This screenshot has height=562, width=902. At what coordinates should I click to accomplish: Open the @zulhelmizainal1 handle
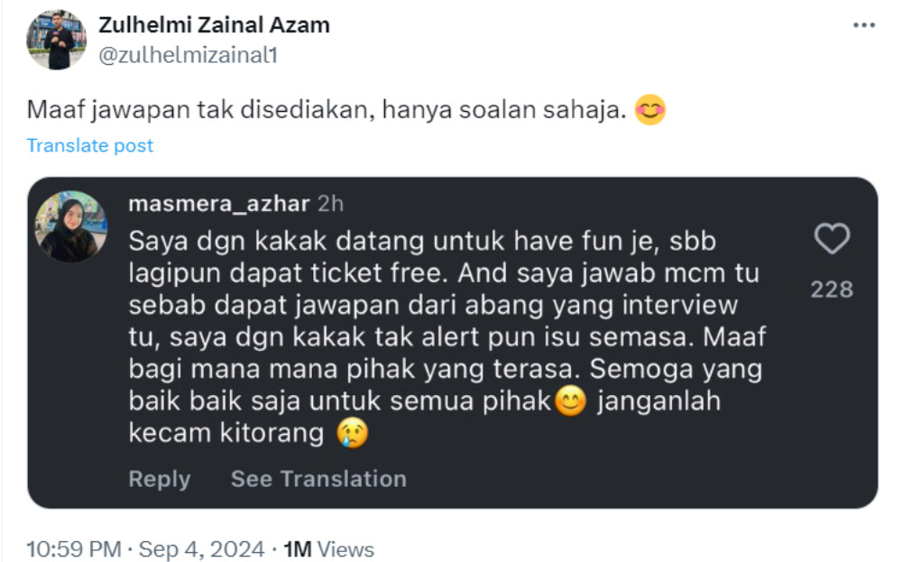189,55
